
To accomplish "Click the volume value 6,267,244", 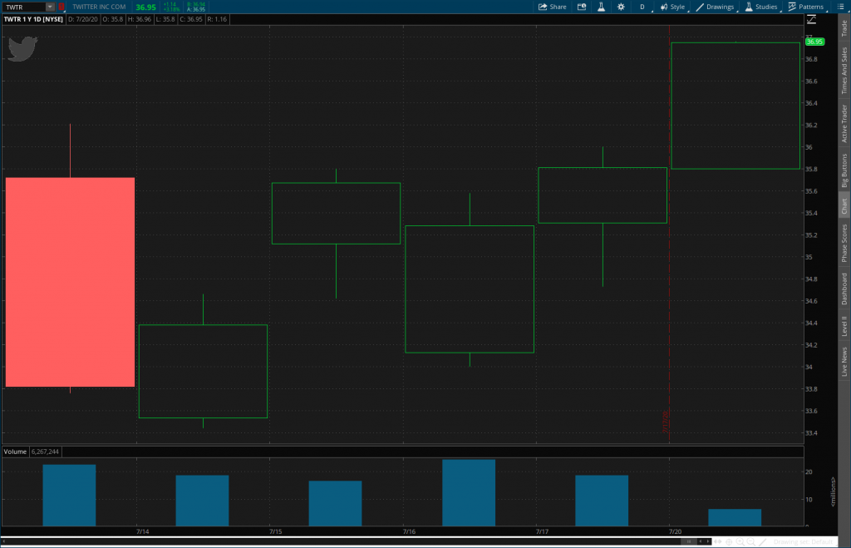I will [45, 452].
